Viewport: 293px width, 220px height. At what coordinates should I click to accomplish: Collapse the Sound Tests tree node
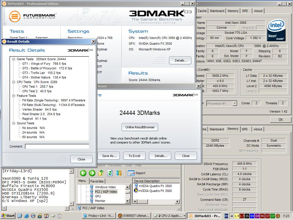coord(14,123)
